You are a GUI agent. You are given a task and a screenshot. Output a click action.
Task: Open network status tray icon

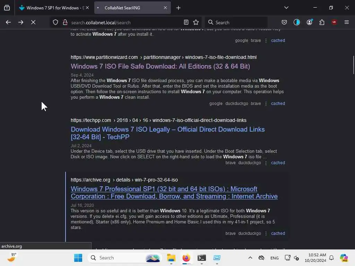287,258
